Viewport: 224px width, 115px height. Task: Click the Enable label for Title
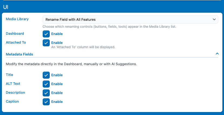click(57, 75)
